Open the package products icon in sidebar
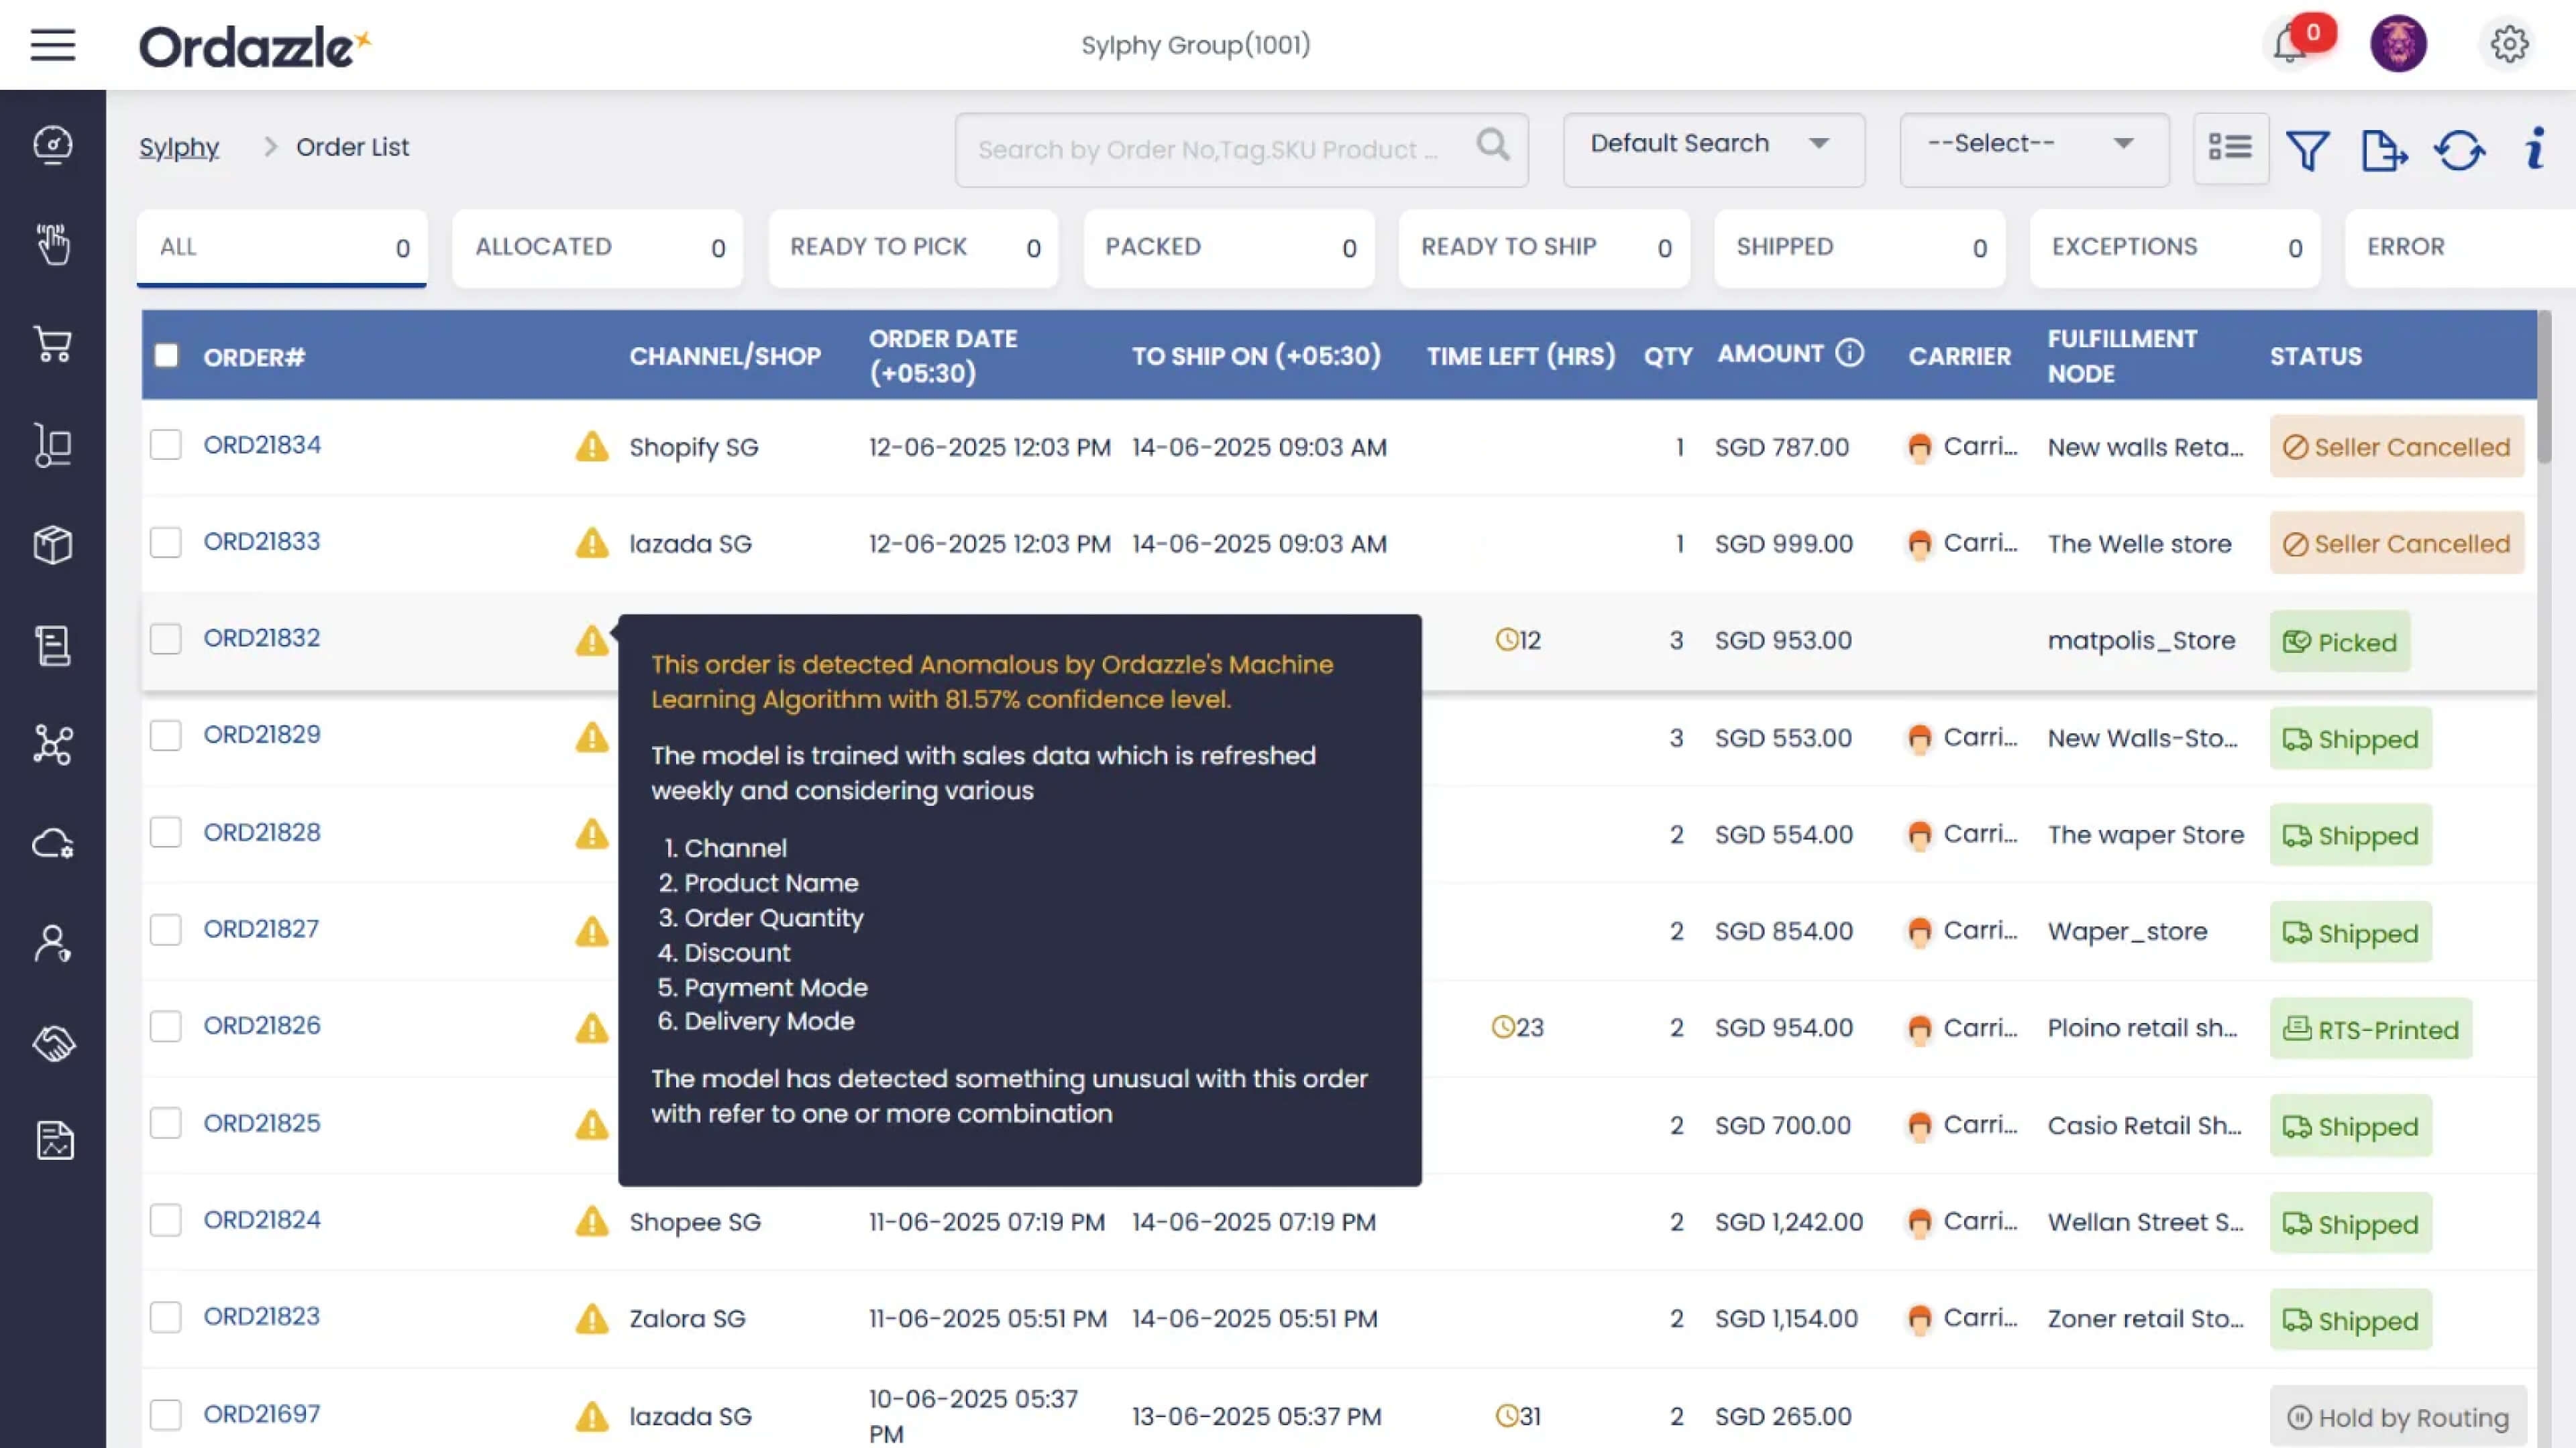Image resolution: width=2576 pixels, height=1448 pixels. [53, 544]
